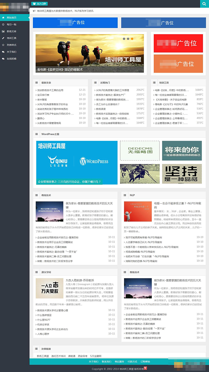
Task: Click the 教练文库 sidebar icon
Action: coord(3,31)
